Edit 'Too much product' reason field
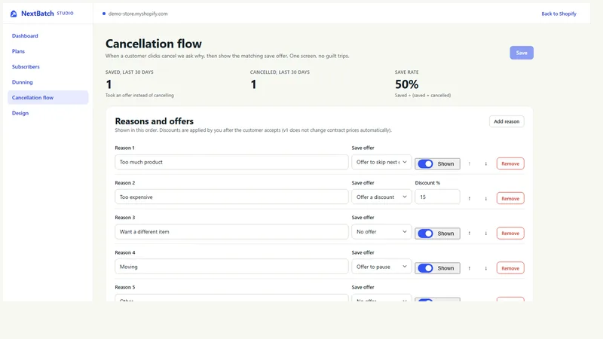This screenshot has height=339, width=603. point(231,162)
